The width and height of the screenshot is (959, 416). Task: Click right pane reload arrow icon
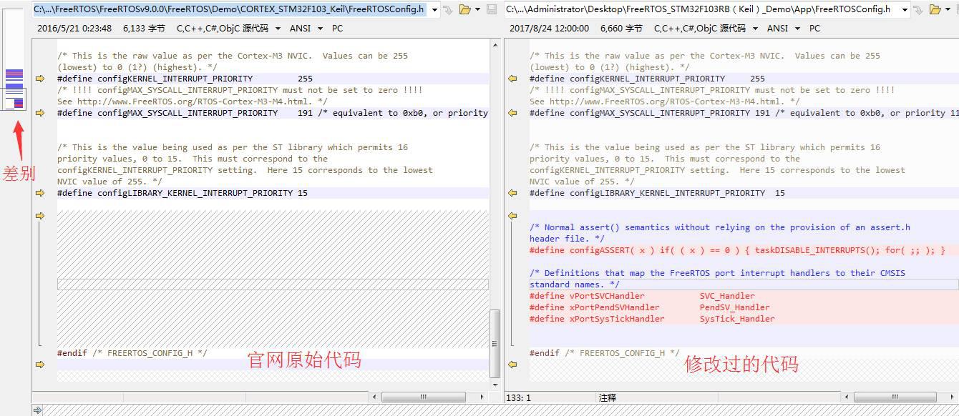pyautogui.click(x=918, y=9)
